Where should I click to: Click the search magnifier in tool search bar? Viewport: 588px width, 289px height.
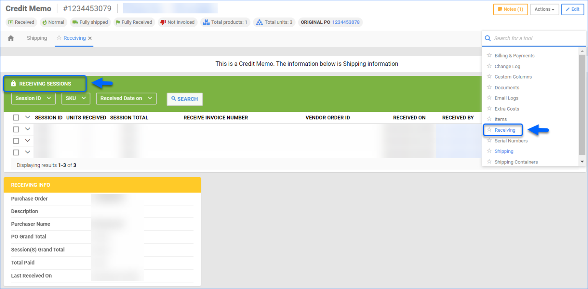click(488, 38)
